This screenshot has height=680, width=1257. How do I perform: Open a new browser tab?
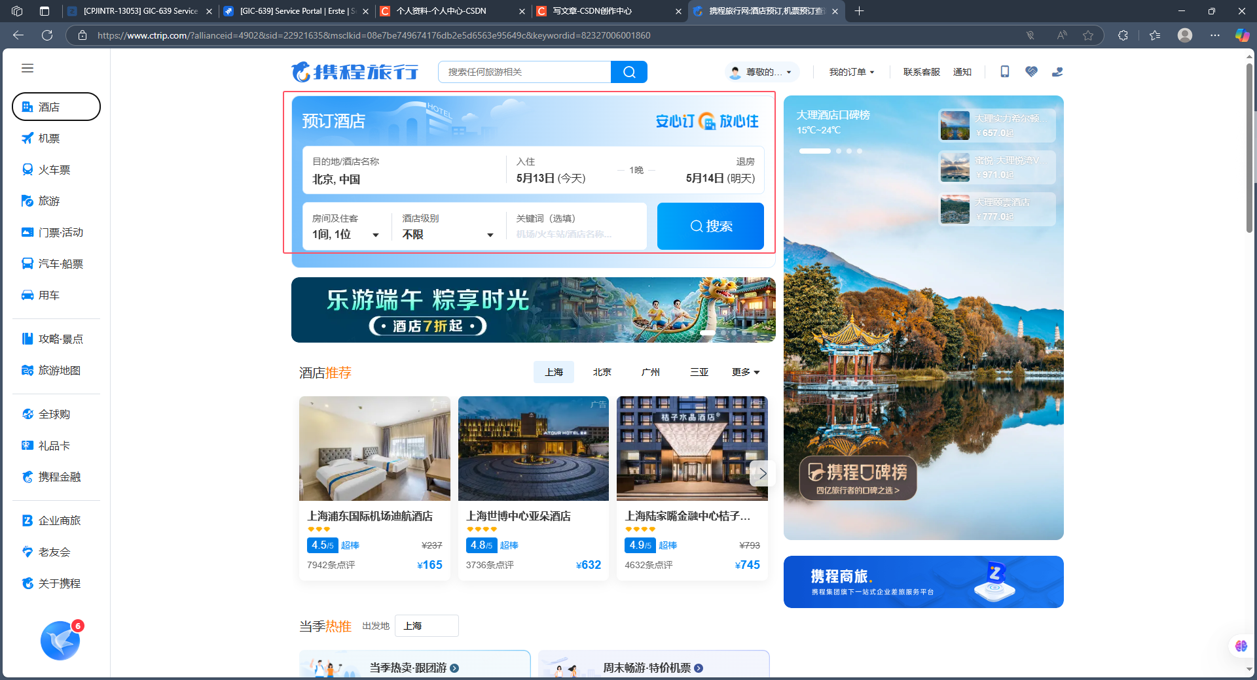(860, 11)
